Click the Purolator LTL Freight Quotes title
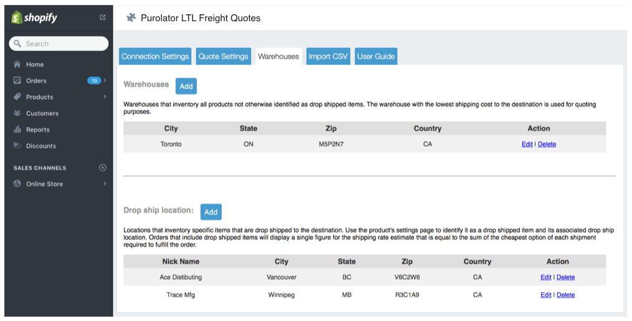This screenshot has width=632, height=321. click(x=200, y=18)
